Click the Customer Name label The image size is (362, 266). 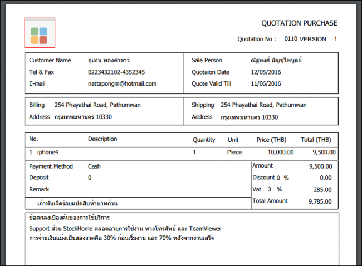pyautogui.click(x=50, y=60)
